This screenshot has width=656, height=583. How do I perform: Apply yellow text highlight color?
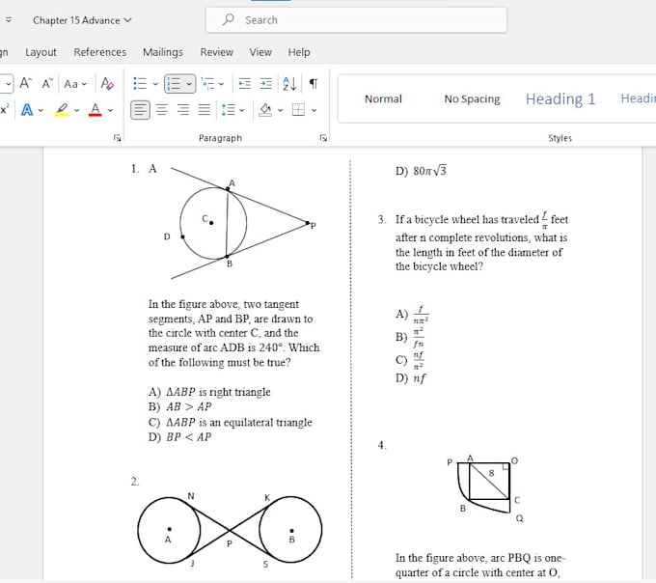(x=62, y=110)
